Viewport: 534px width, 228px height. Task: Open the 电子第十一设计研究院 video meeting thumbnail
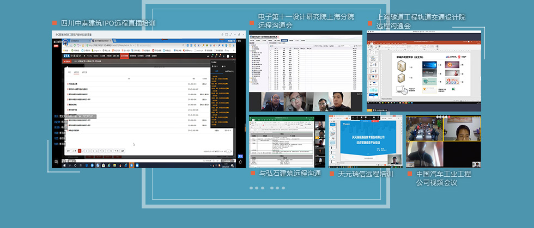[305, 71]
